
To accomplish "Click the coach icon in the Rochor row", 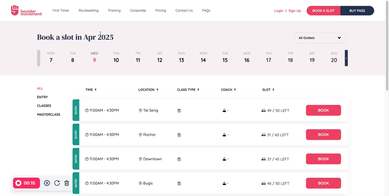I will point(224,135).
